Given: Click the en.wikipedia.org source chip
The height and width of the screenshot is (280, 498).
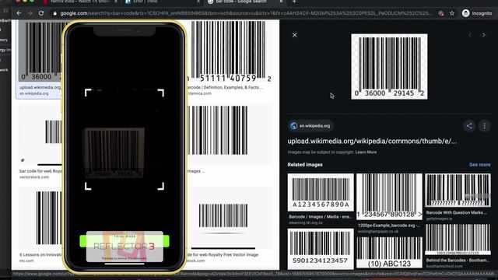Looking at the screenshot, I should (x=310, y=126).
